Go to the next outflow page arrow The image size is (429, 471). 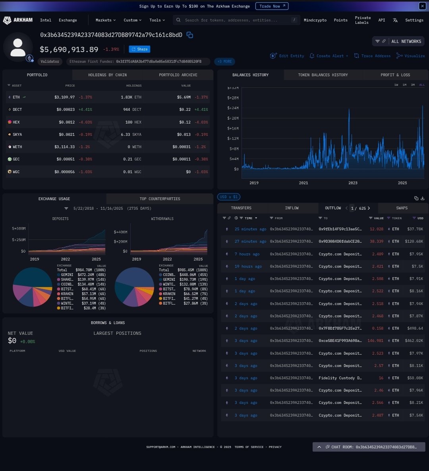369,208
